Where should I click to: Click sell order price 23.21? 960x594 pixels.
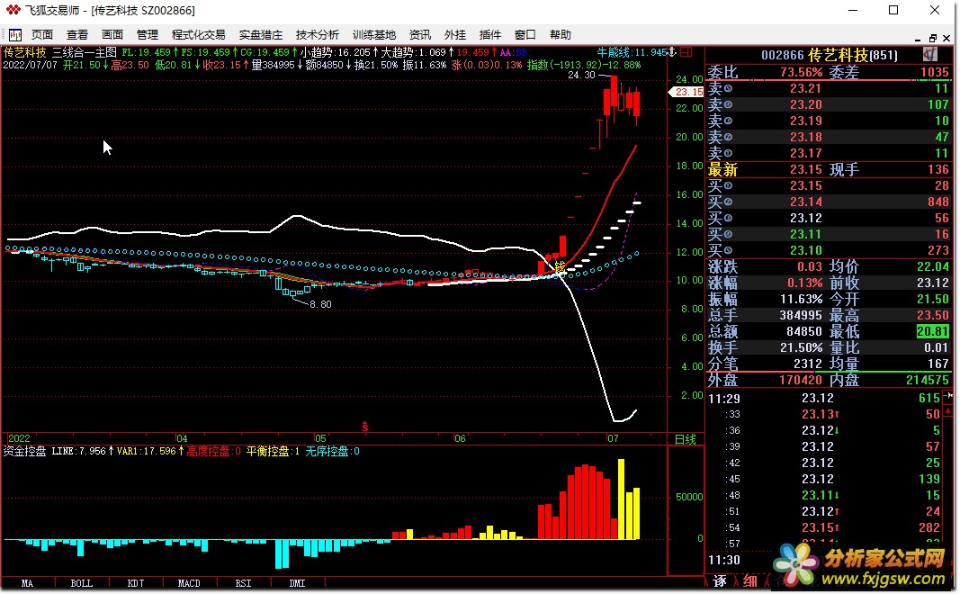(x=805, y=88)
